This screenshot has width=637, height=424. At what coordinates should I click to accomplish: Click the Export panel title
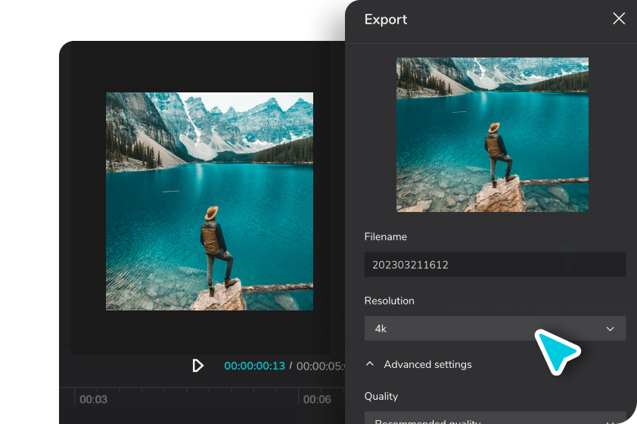tap(386, 20)
